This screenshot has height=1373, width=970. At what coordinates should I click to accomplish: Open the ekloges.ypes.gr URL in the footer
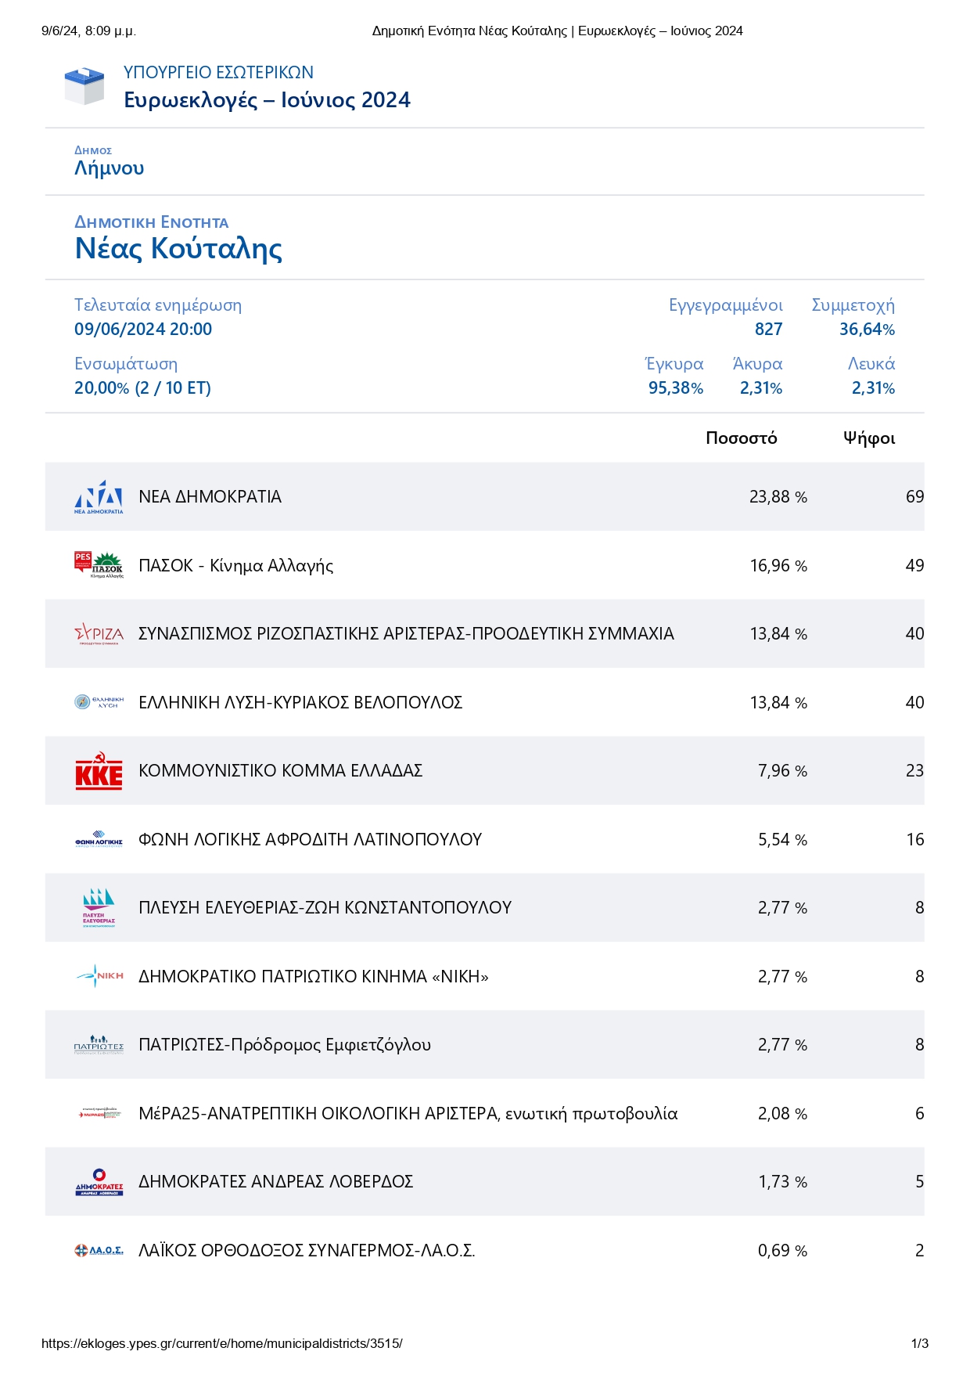(222, 1343)
